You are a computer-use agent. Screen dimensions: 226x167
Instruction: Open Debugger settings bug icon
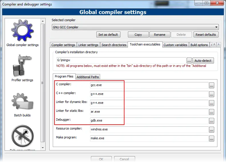(22, 136)
